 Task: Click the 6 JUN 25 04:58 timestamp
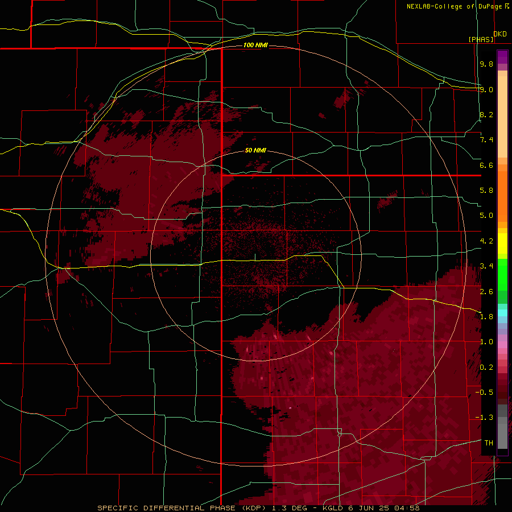(x=385, y=508)
